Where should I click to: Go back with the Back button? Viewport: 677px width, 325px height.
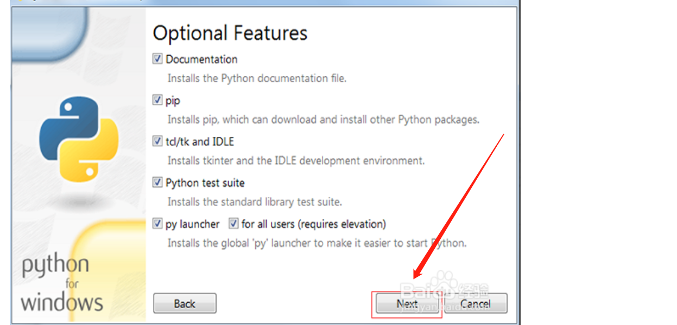tap(185, 303)
